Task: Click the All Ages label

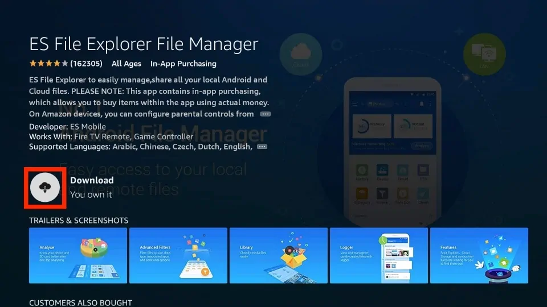Action: [x=126, y=64]
